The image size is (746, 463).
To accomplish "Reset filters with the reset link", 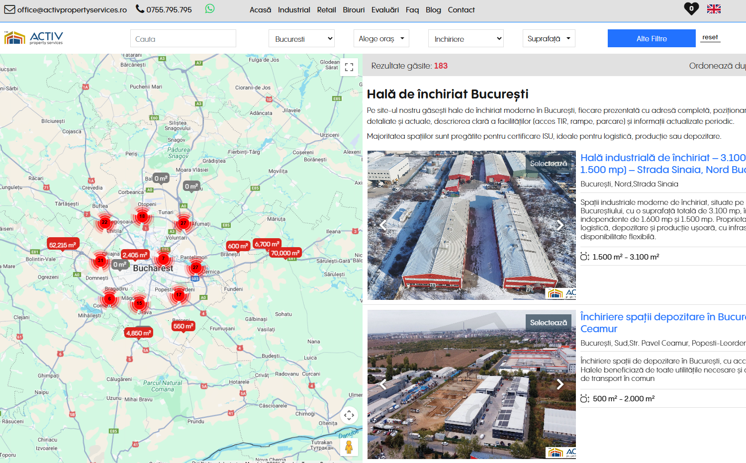I will 710,37.
